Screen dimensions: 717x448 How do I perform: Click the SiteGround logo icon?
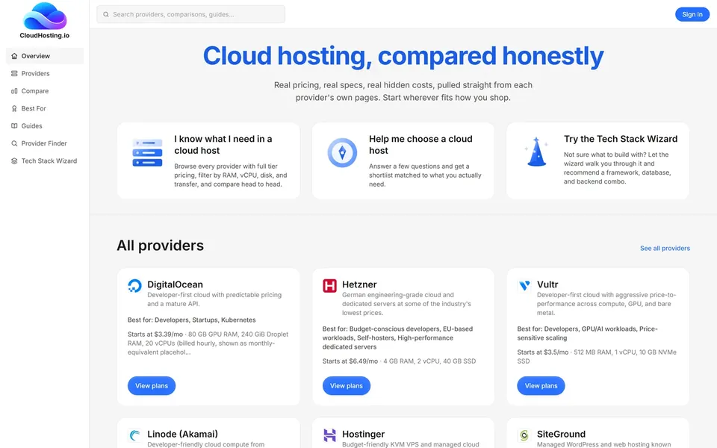tap(524, 435)
